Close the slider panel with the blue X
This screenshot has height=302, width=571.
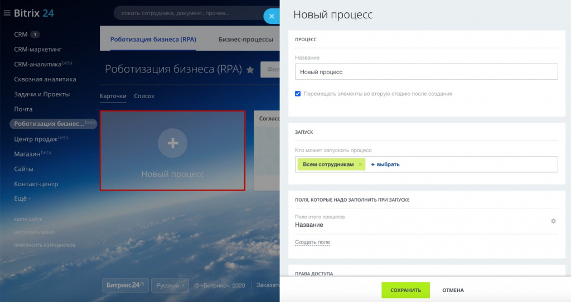(x=272, y=16)
